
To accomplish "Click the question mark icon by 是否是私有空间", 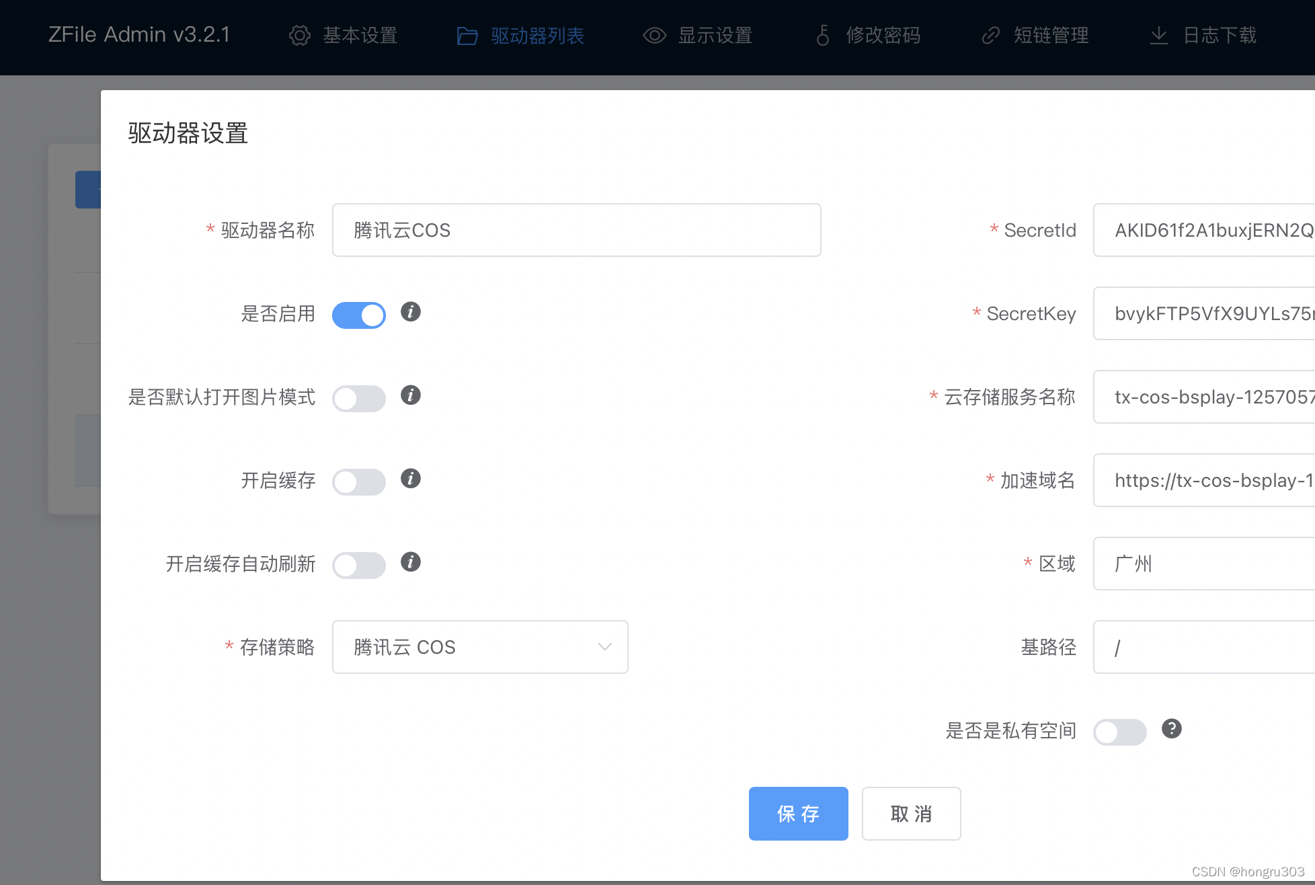I will (x=1172, y=729).
